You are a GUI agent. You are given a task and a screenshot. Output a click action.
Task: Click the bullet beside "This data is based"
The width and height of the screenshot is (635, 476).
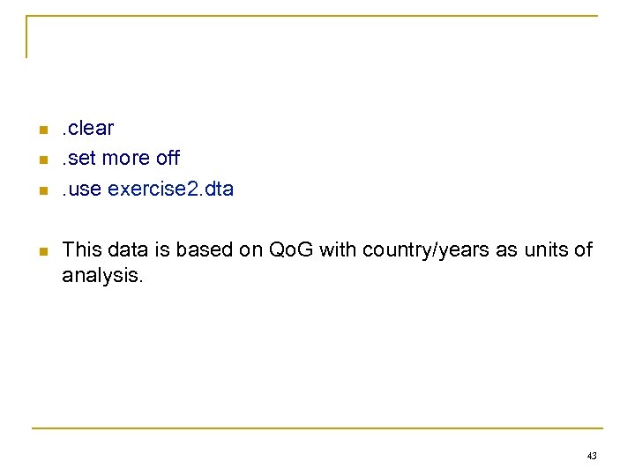[41, 251]
